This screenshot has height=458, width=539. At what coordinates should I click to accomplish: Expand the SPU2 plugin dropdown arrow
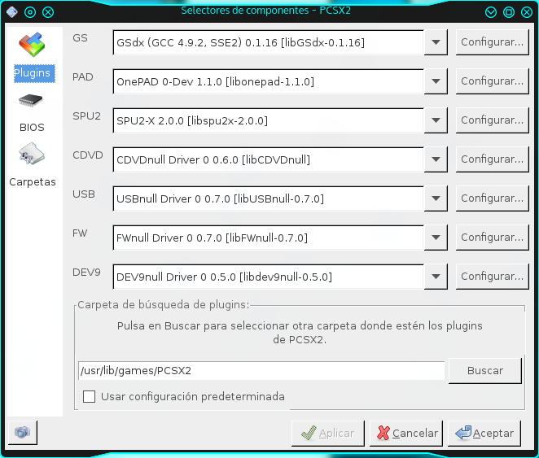(x=436, y=120)
